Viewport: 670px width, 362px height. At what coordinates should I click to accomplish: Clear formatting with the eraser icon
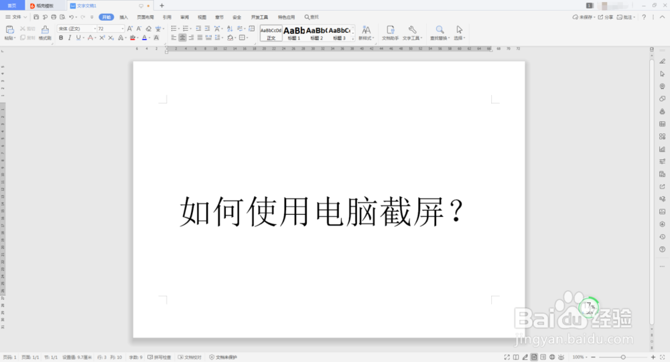pos(148,29)
